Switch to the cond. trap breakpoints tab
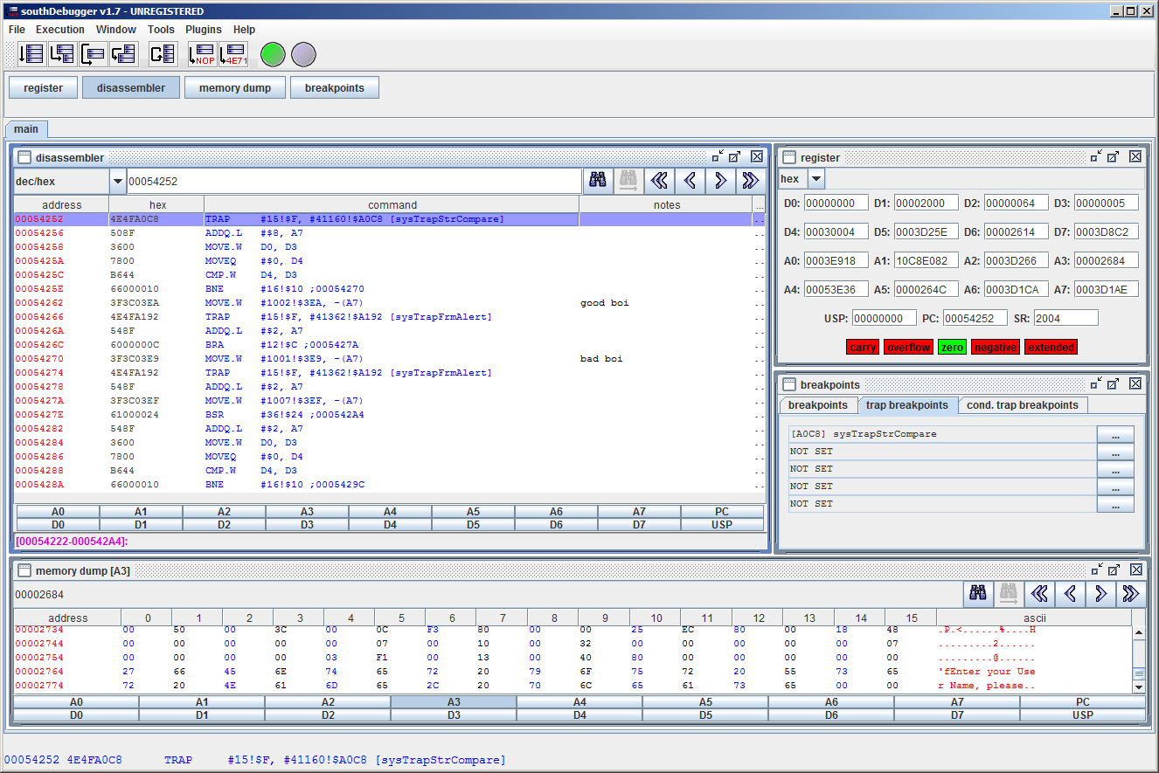 coord(1024,405)
